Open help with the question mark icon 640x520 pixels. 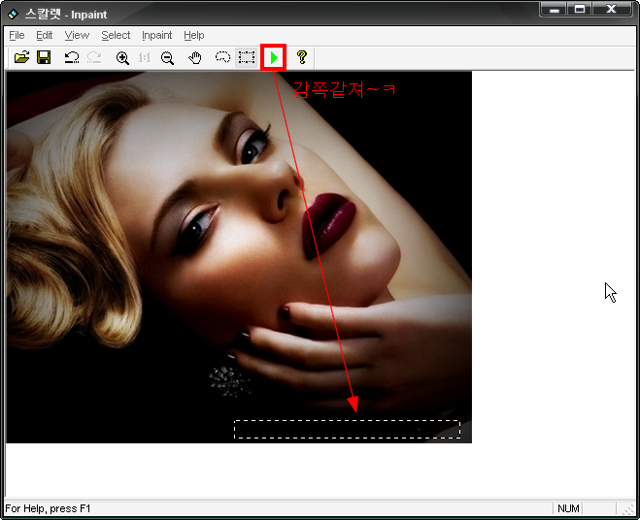pos(301,58)
